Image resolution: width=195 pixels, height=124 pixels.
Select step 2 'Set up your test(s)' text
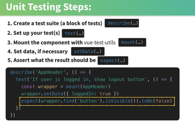coord(34,33)
